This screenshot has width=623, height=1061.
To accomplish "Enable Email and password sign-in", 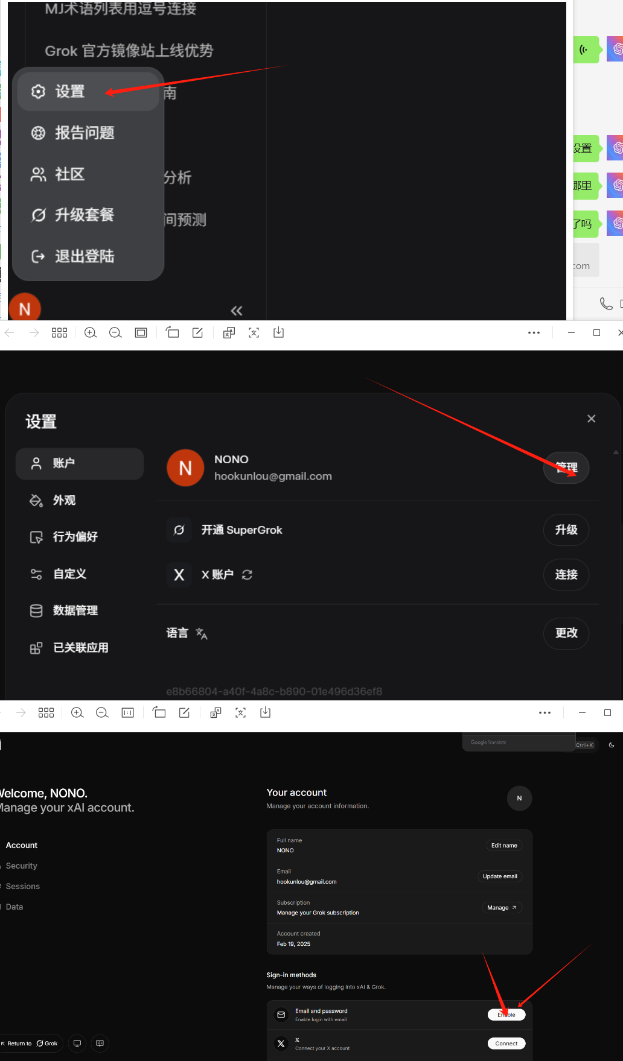I will coord(506,1015).
